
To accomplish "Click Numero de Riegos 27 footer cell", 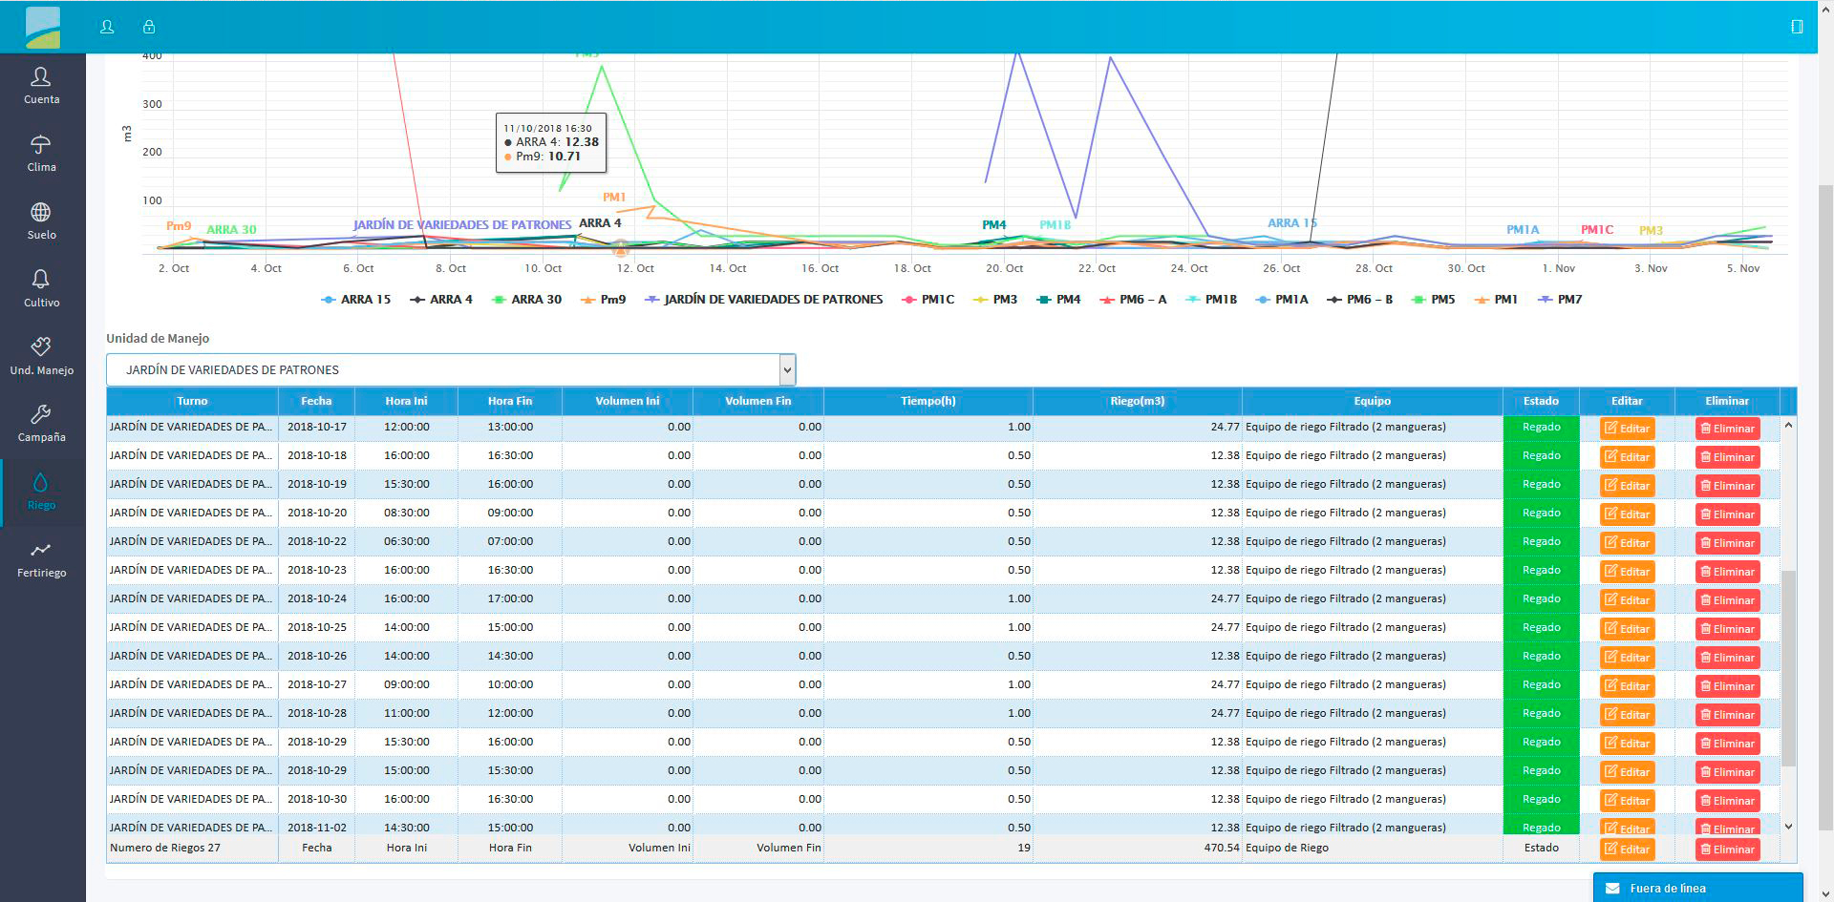I will coord(192,848).
